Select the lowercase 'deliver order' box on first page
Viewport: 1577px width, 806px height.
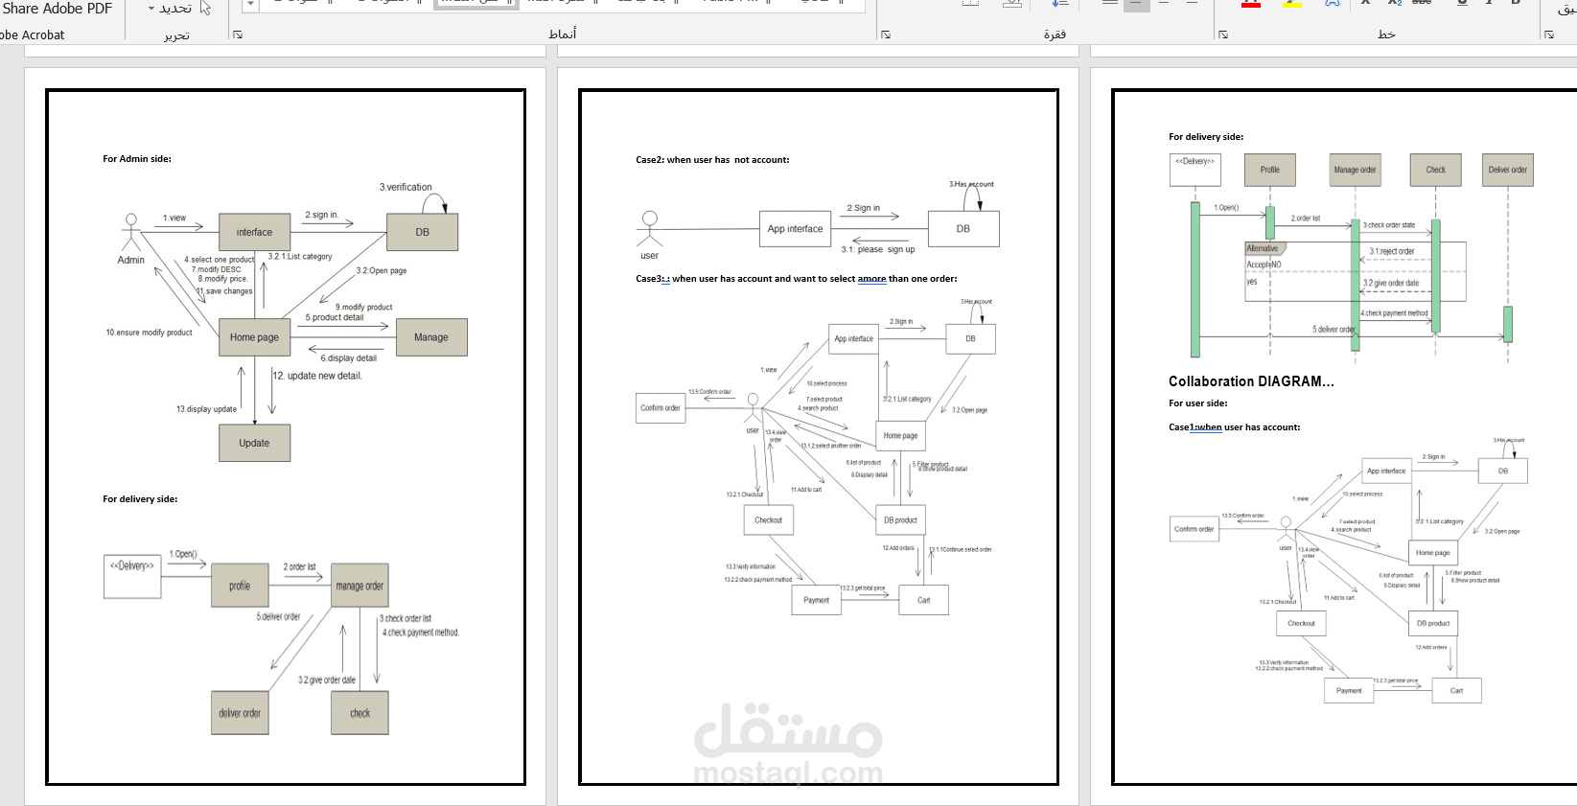point(240,713)
